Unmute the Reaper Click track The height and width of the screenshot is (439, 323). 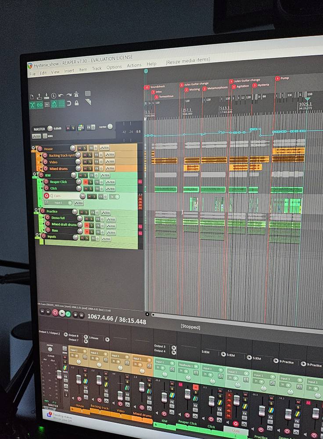tap(86, 182)
